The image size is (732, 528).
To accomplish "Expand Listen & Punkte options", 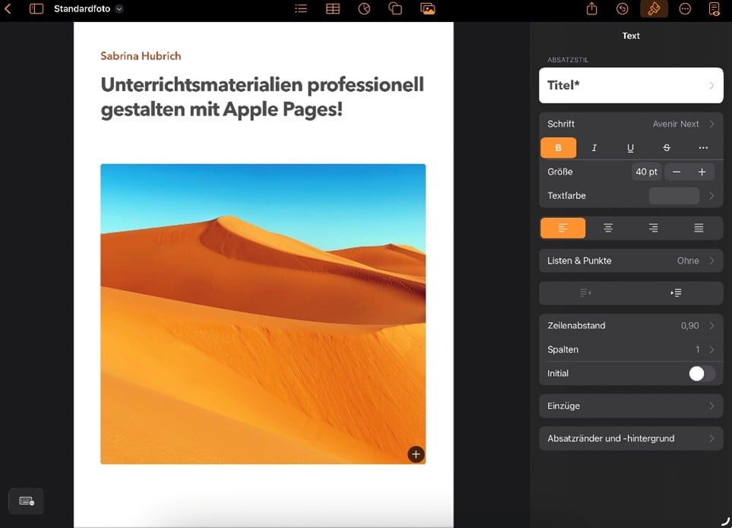I will [630, 261].
